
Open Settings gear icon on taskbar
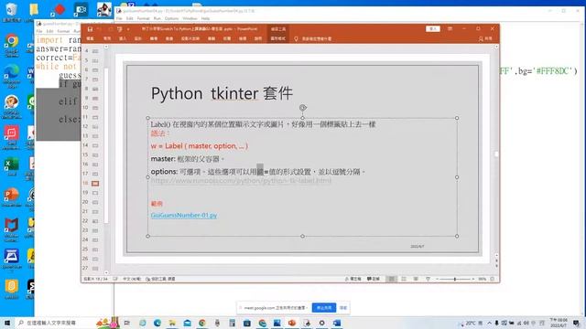click(321, 323)
